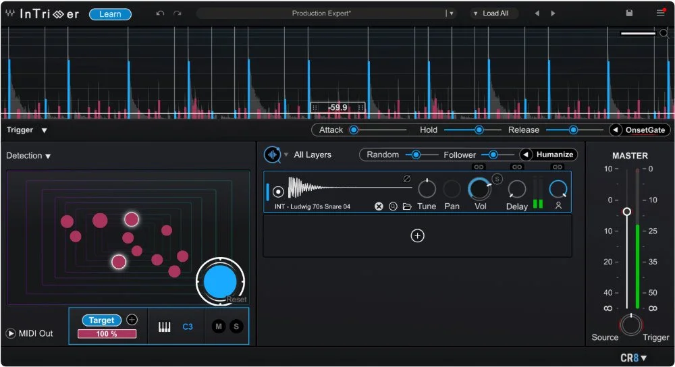This screenshot has height=367, width=675.
Task: Save the preset with floppy icon
Action: (629, 13)
